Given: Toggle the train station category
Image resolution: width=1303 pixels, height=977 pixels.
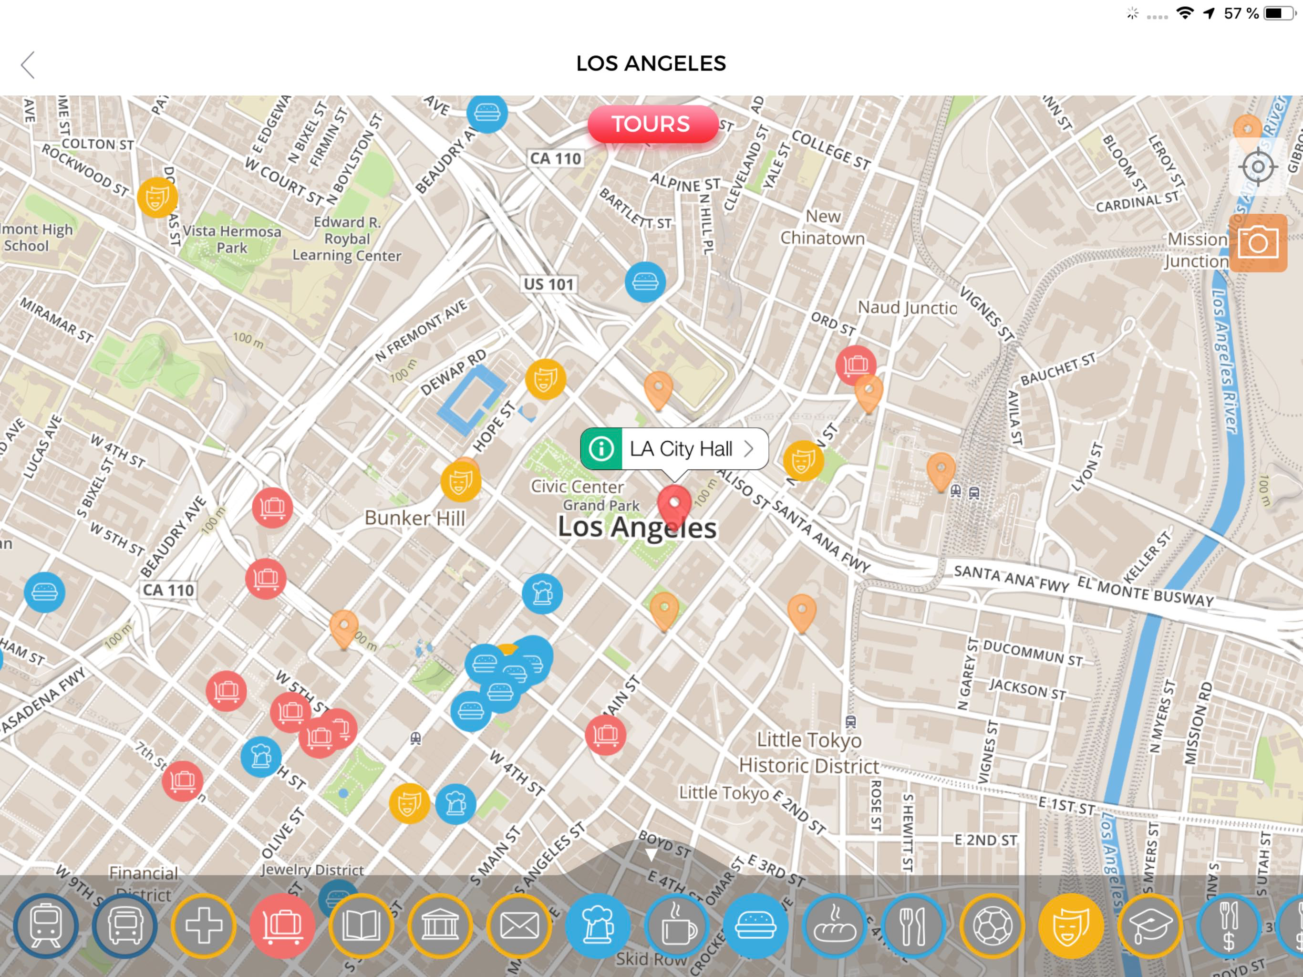Looking at the screenshot, I should (x=46, y=926).
